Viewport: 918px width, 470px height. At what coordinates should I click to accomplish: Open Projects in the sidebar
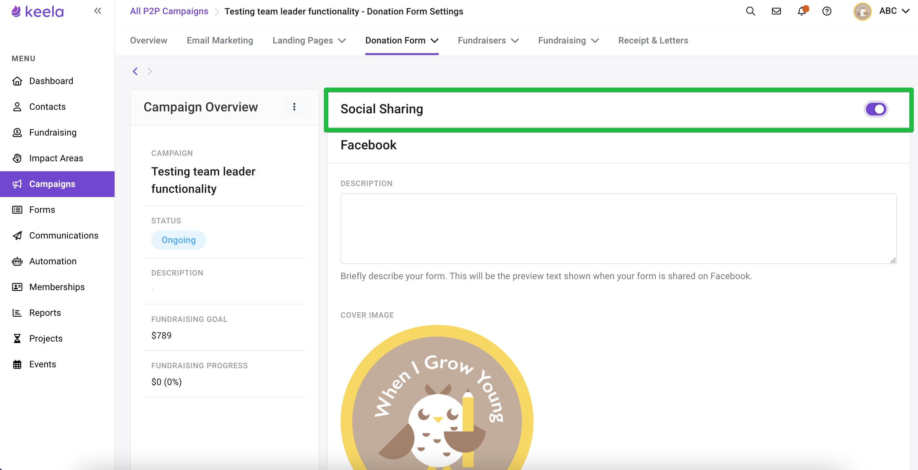click(x=57, y=339)
